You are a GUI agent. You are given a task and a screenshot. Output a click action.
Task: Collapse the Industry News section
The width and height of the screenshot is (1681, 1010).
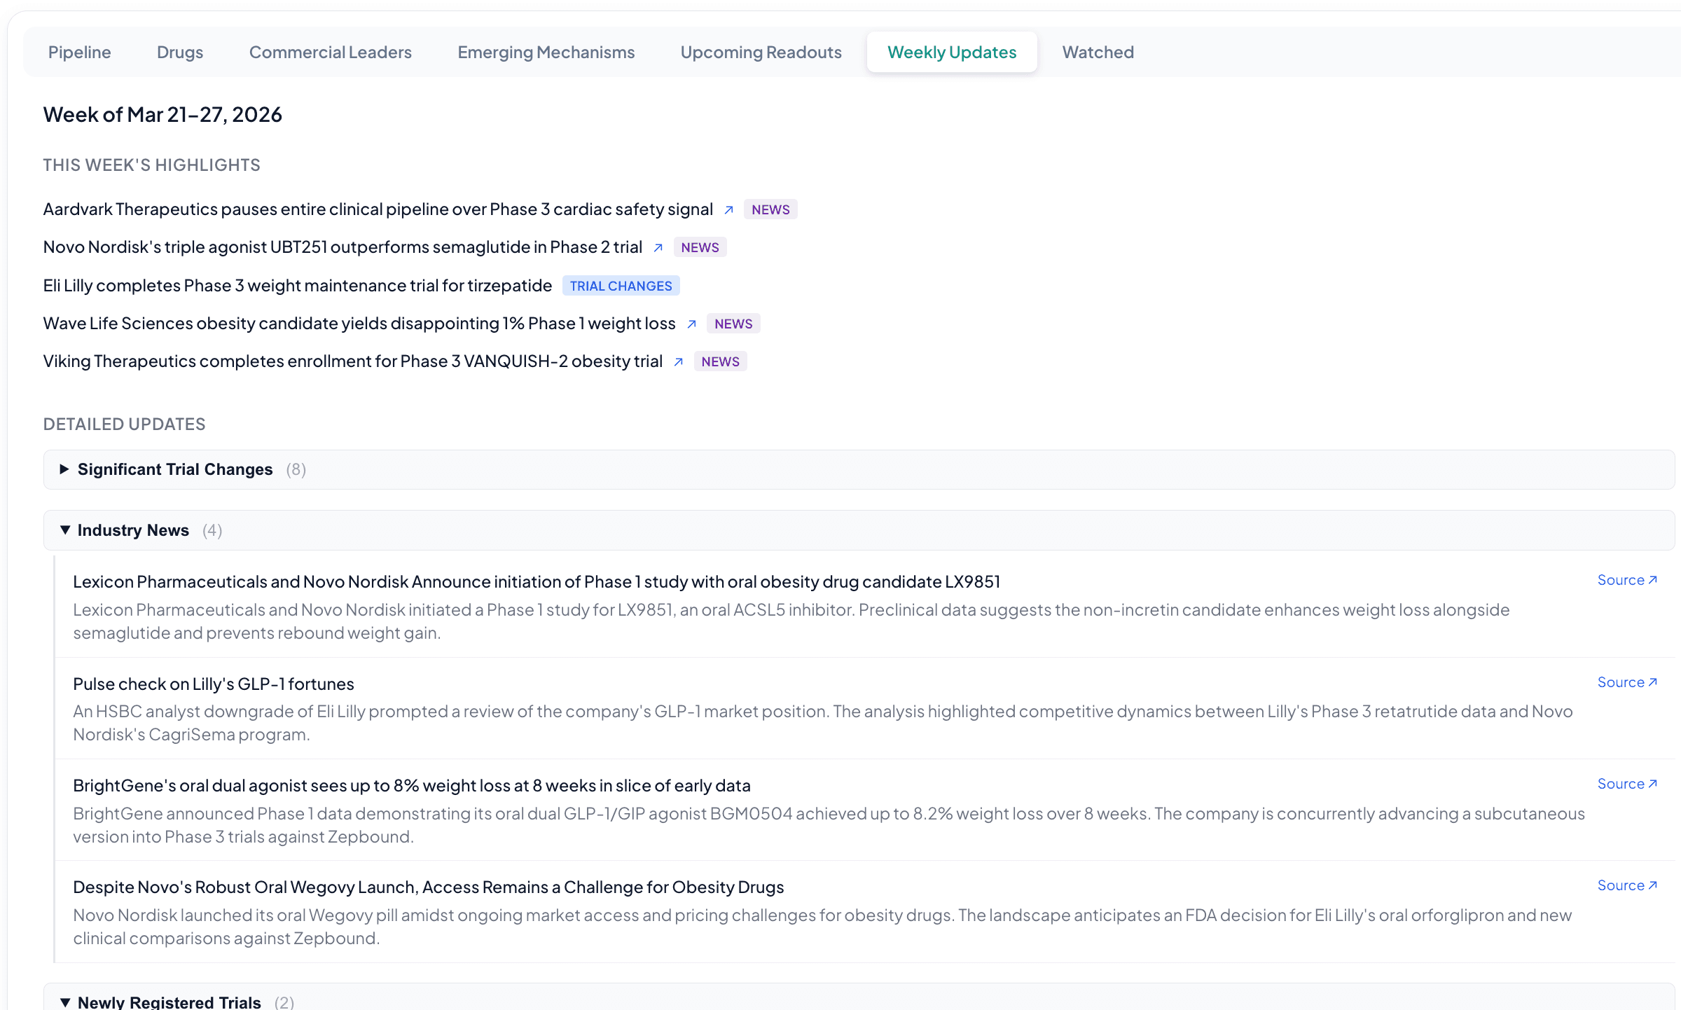[x=859, y=530]
